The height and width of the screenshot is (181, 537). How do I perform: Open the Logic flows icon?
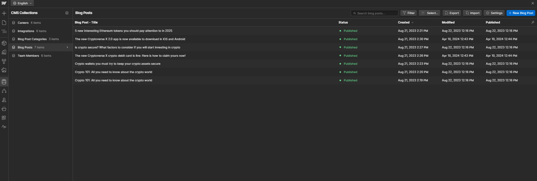(4, 91)
